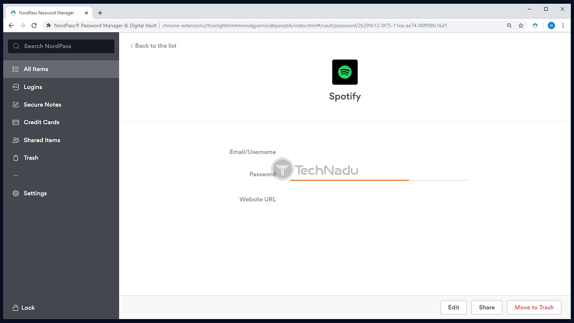Click the browser address bar URL
The image size is (574, 323).
pos(305,26)
